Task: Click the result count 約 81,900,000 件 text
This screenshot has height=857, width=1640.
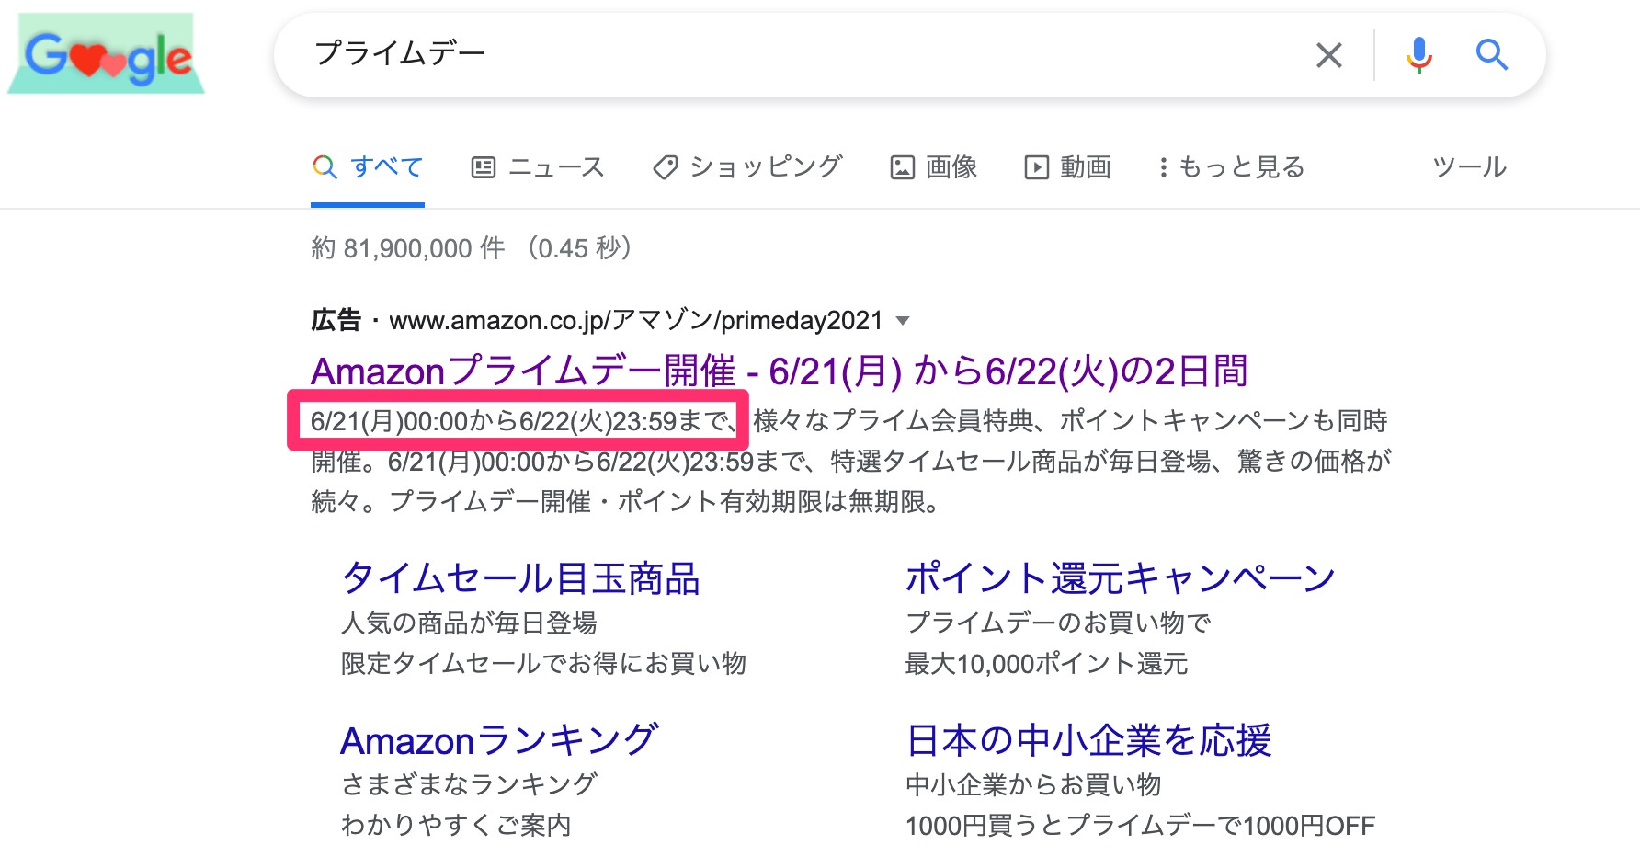Action: click(x=408, y=248)
